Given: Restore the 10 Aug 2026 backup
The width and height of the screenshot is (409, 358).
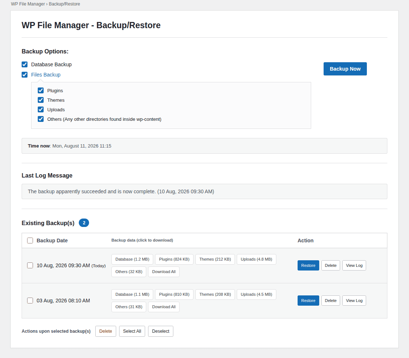Looking at the screenshot, I should [308, 265].
